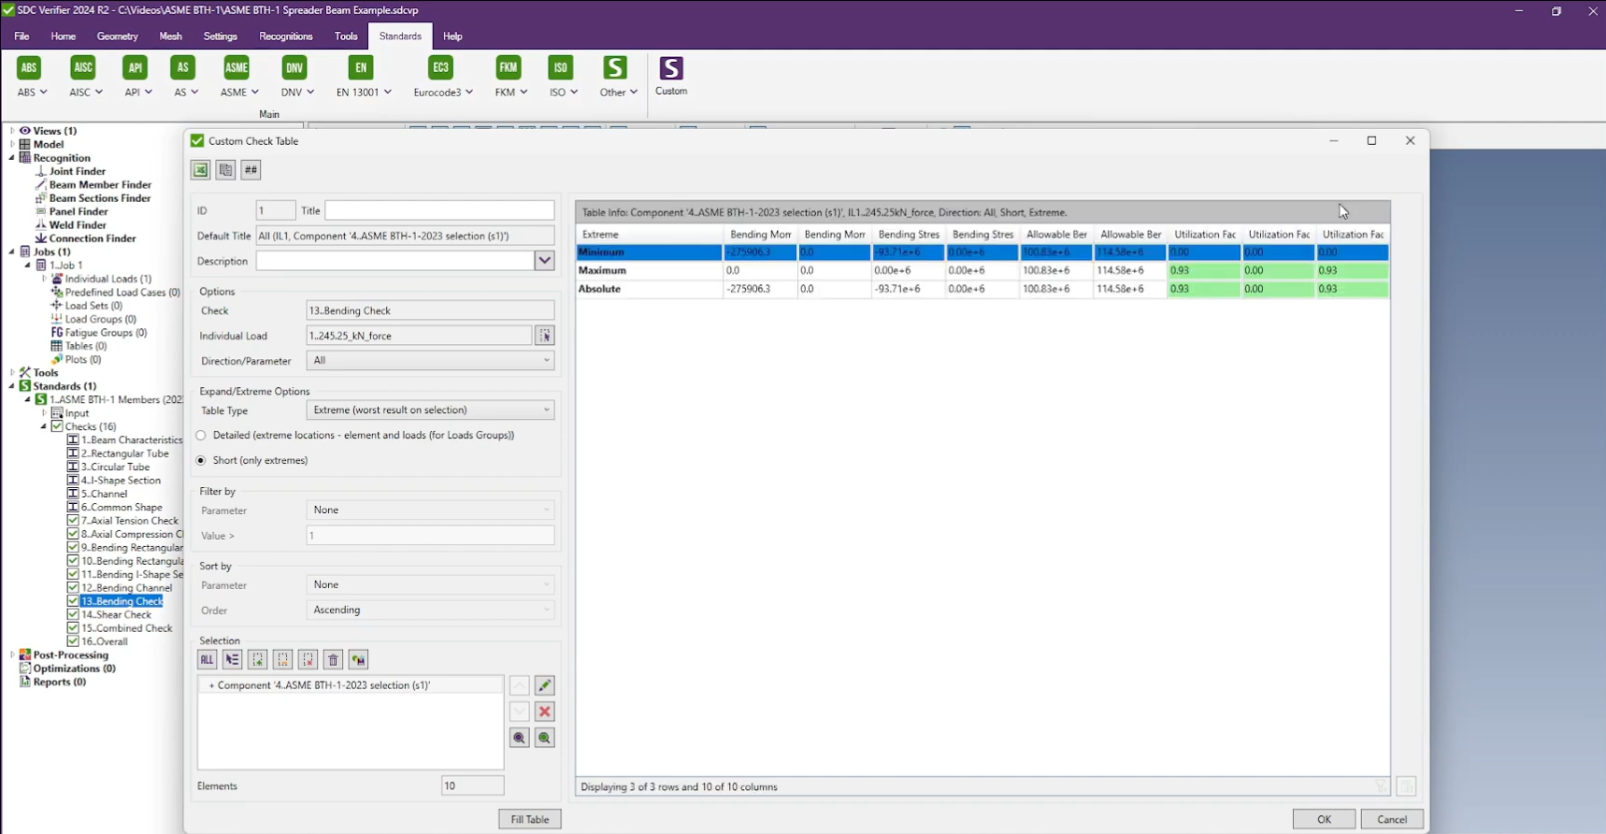Select Beam Member Finder tree item
This screenshot has width=1606, height=834.
coord(100,185)
